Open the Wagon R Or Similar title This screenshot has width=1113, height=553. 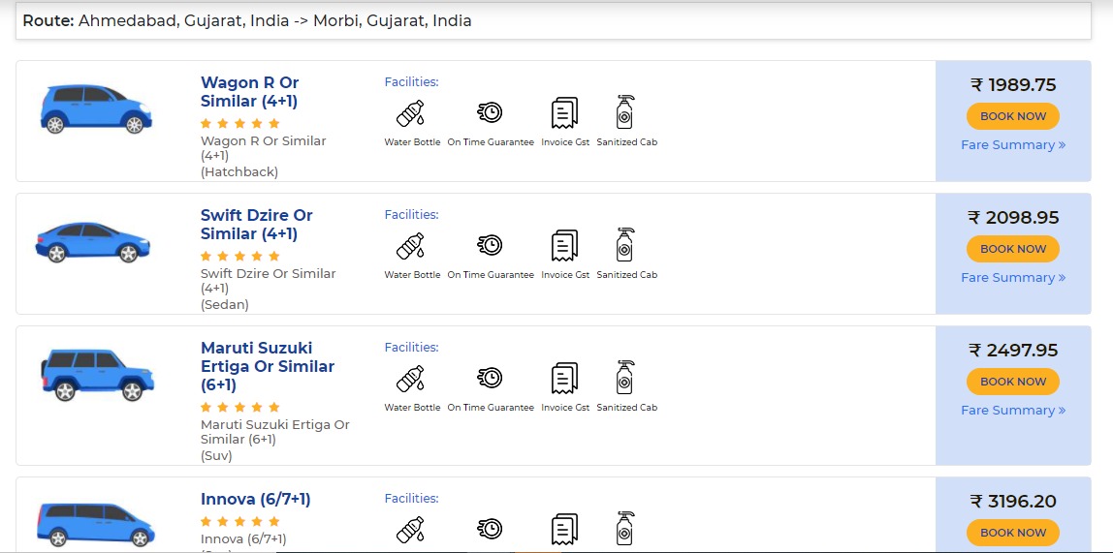click(x=249, y=92)
